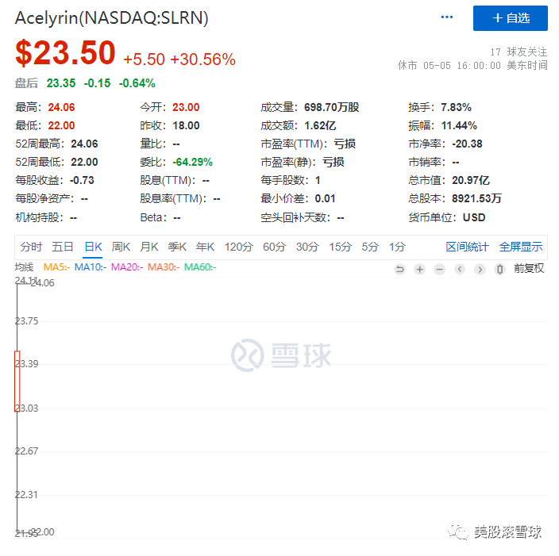
Task: Switch to 月K monthly chart
Action: coord(149,247)
